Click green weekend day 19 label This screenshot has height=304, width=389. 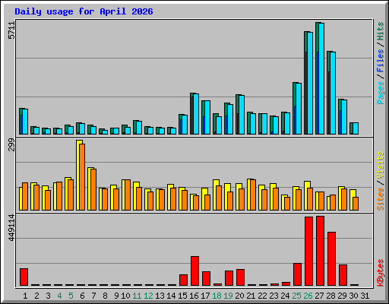coord(228,296)
